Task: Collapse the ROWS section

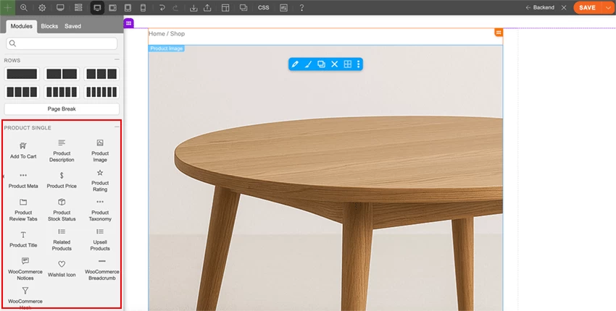Action: (x=117, y=59)
